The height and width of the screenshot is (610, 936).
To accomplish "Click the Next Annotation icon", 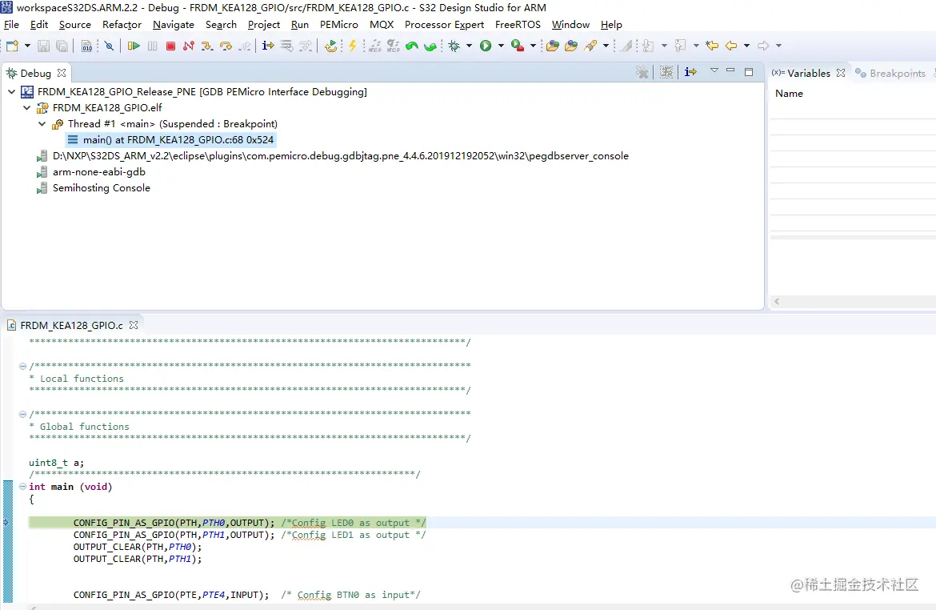I will click(x=648, y=46).
